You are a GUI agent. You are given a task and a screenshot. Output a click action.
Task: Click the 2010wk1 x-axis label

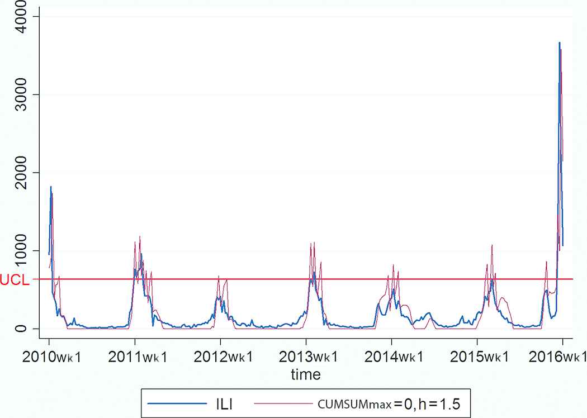click(49, 357)
